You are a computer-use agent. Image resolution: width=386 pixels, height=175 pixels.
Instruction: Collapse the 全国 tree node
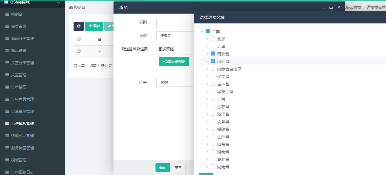coord(202,32)
